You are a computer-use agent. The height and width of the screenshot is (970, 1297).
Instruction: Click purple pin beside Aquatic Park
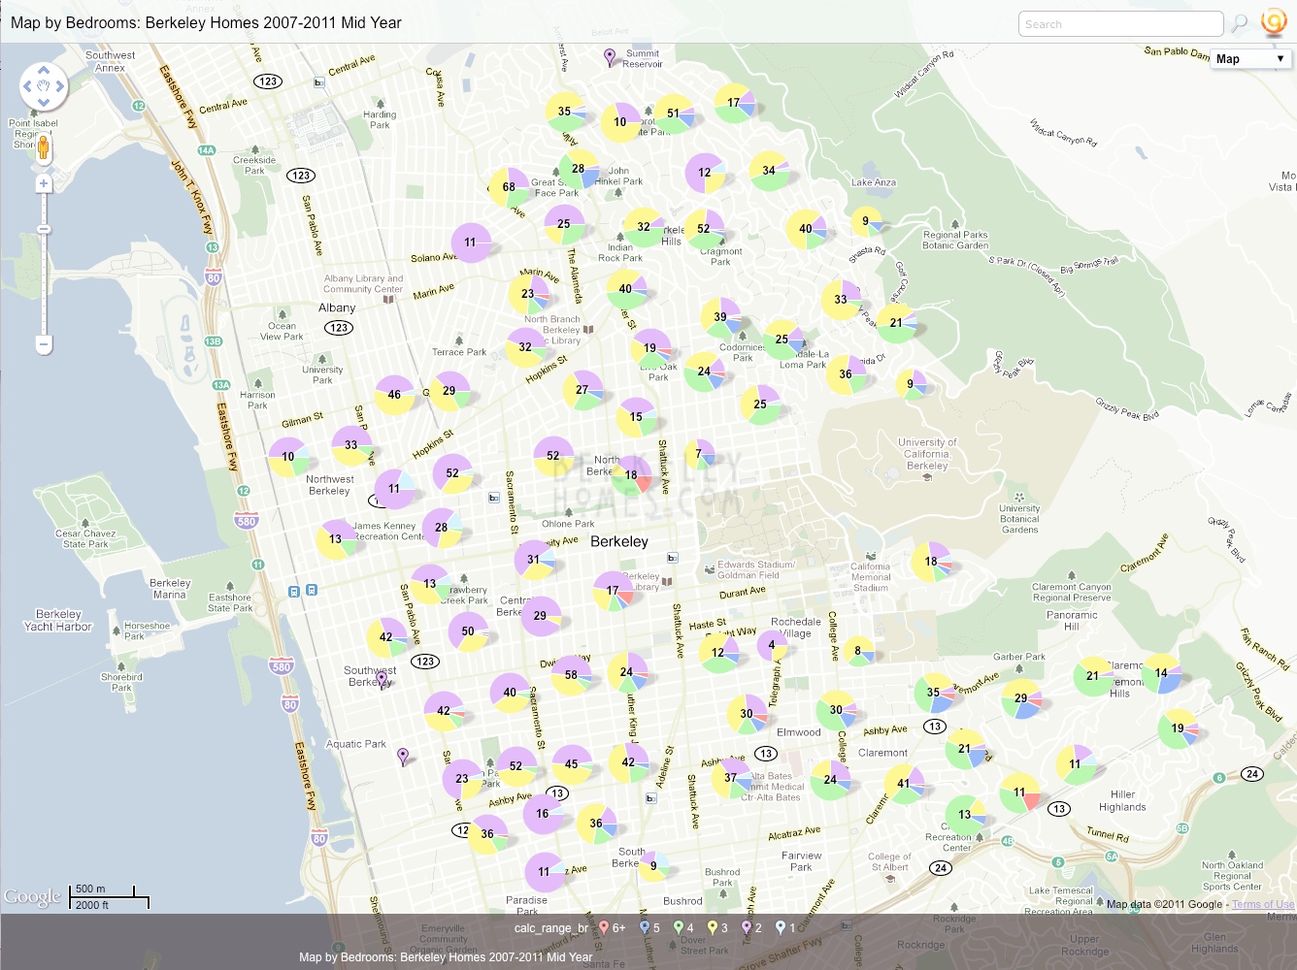403,757
